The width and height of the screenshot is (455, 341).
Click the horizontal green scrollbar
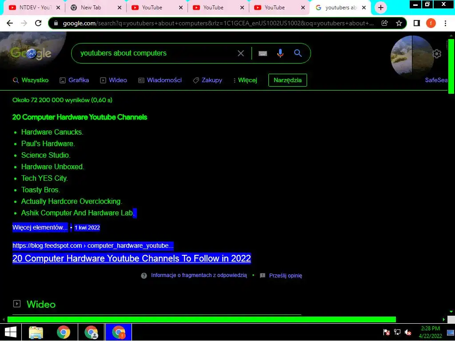pyautogui.click(x=202, y=319)
